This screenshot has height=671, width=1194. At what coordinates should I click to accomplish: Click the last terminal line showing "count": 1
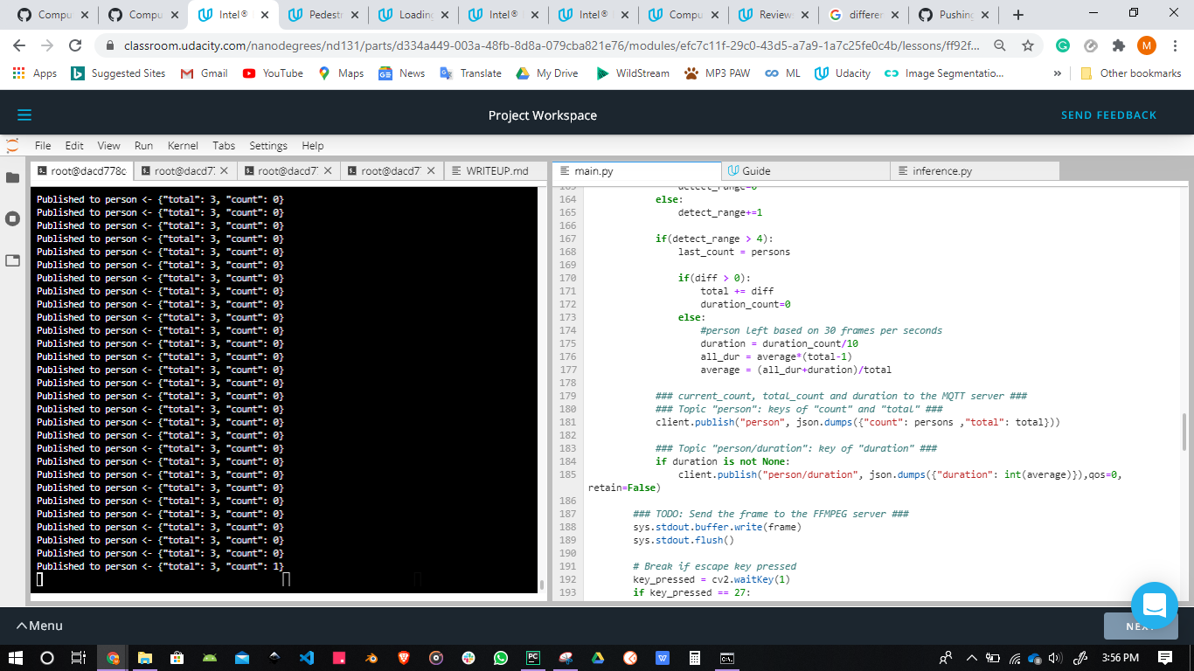[160, 566]
